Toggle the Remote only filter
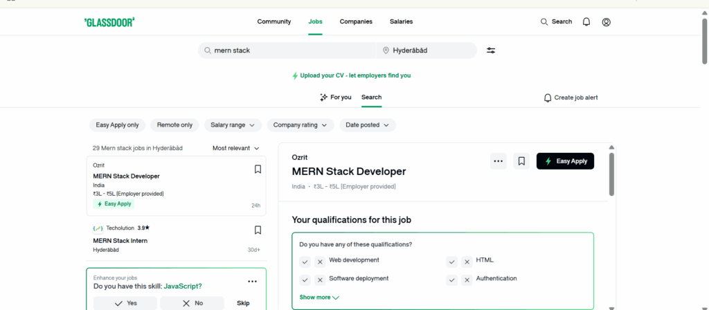709x310 pixels. [x=174, y=125]
